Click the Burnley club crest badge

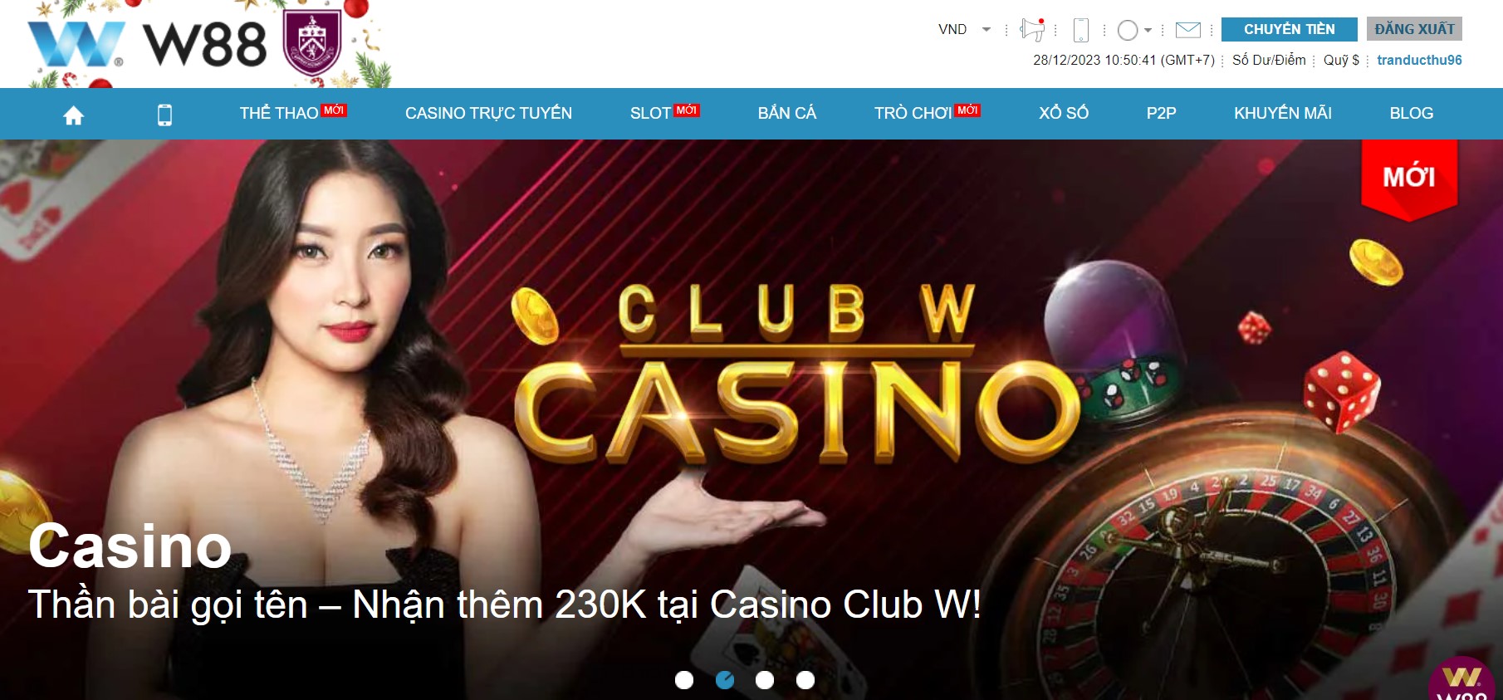pyautogui.click(x=311, y=42)
